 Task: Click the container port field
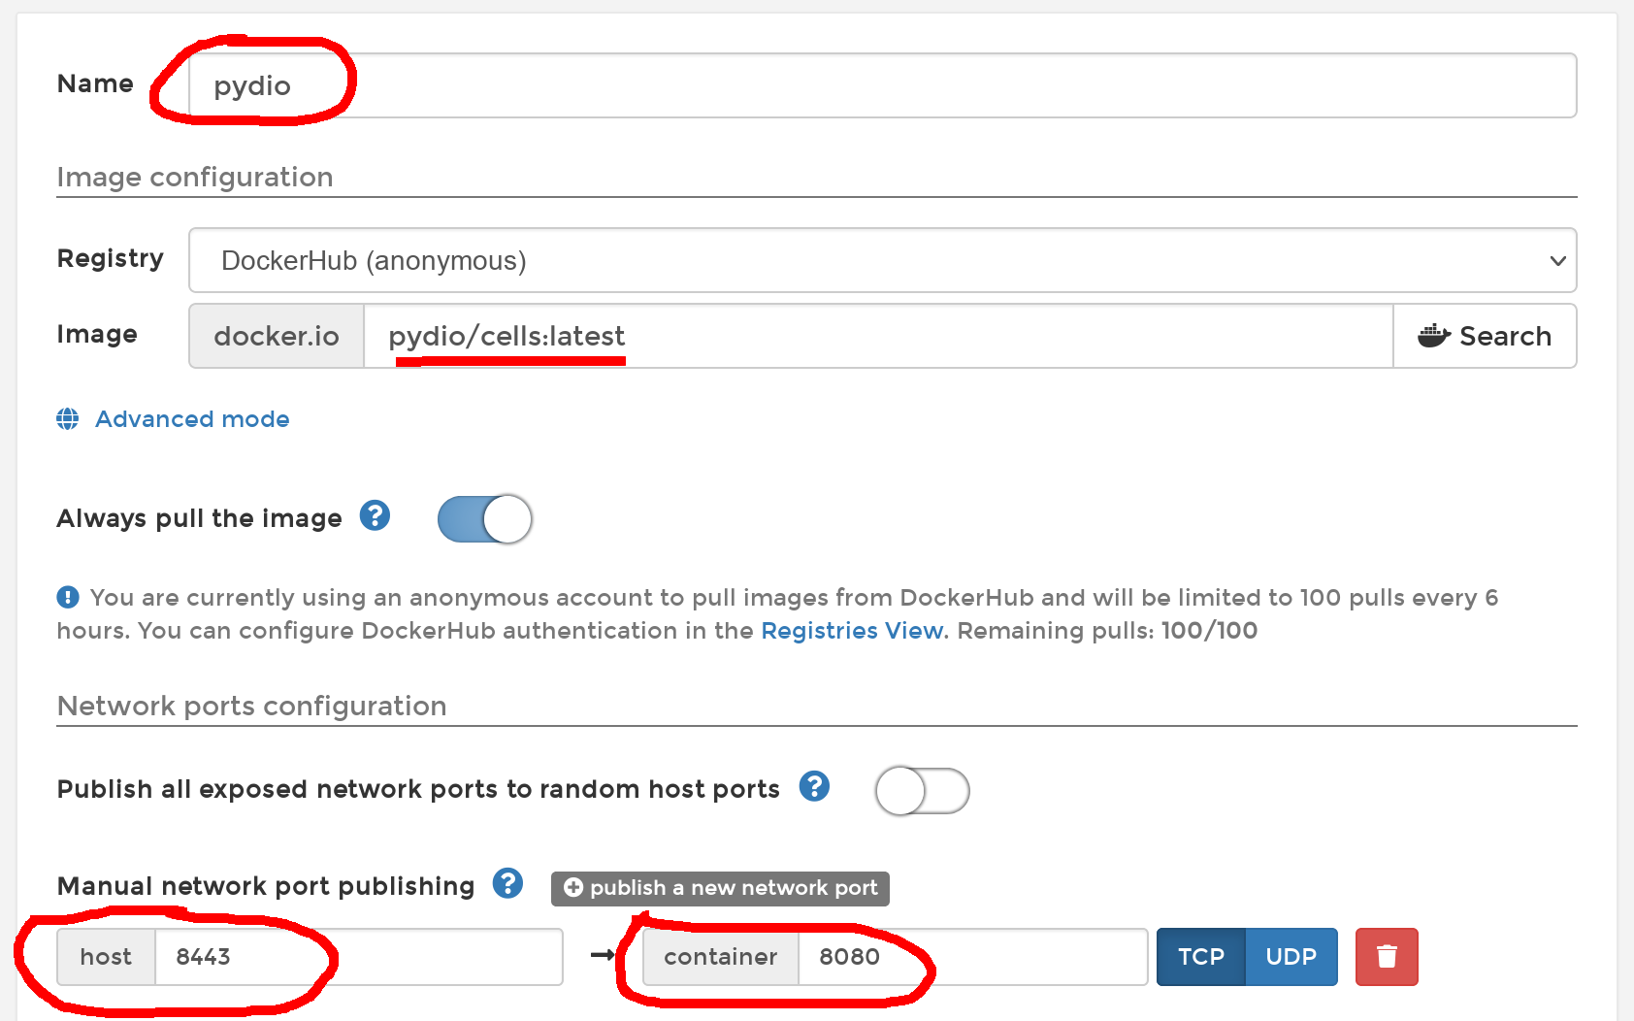[971, 957]
